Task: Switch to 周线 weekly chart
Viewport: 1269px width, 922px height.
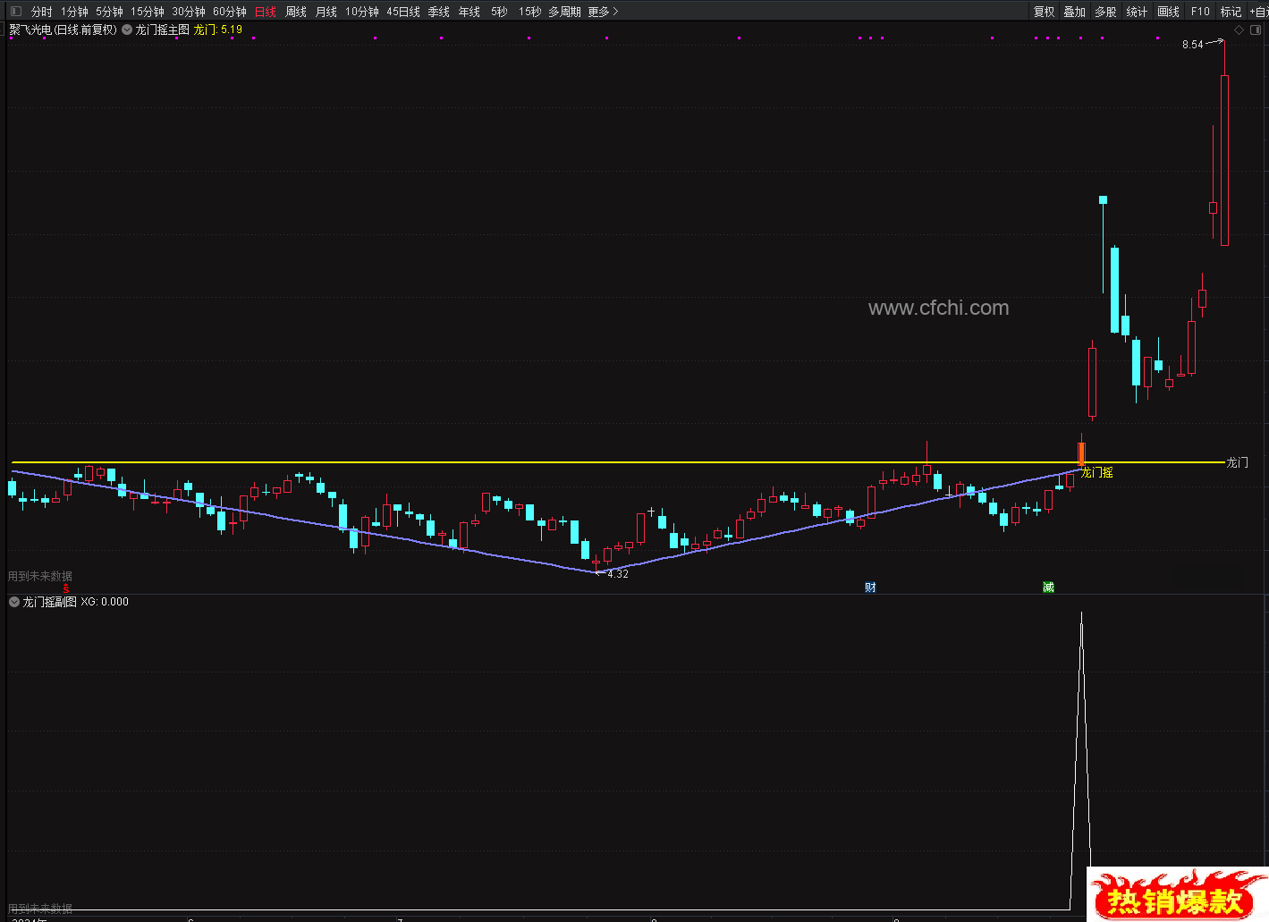Action: tap(296, 12)
